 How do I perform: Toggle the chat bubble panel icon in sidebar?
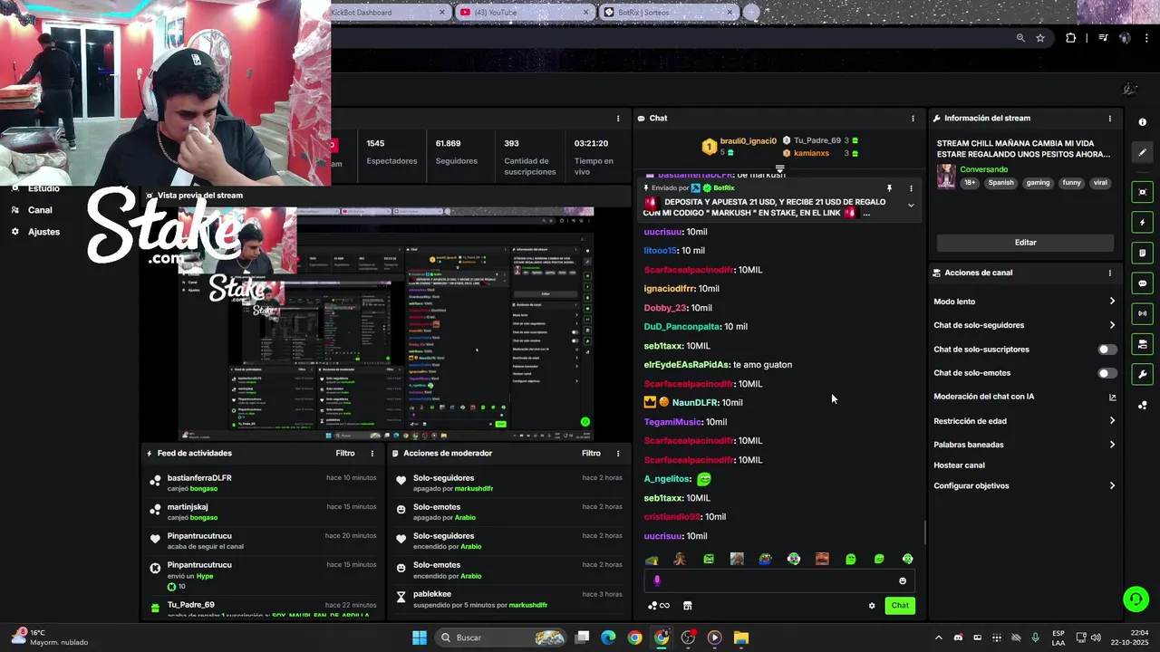(1143, 283)
